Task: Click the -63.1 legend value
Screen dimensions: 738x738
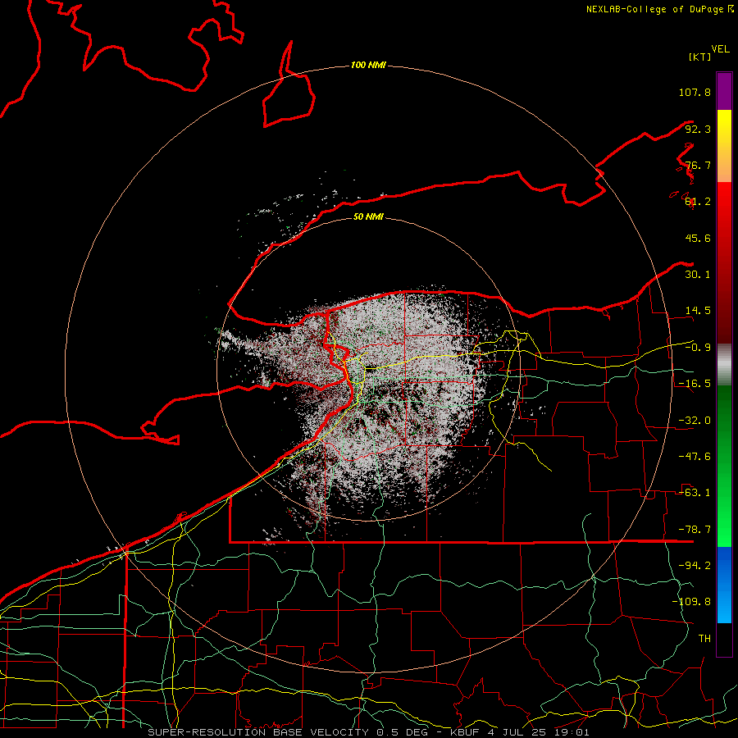Action: click(x=695, y=493)
